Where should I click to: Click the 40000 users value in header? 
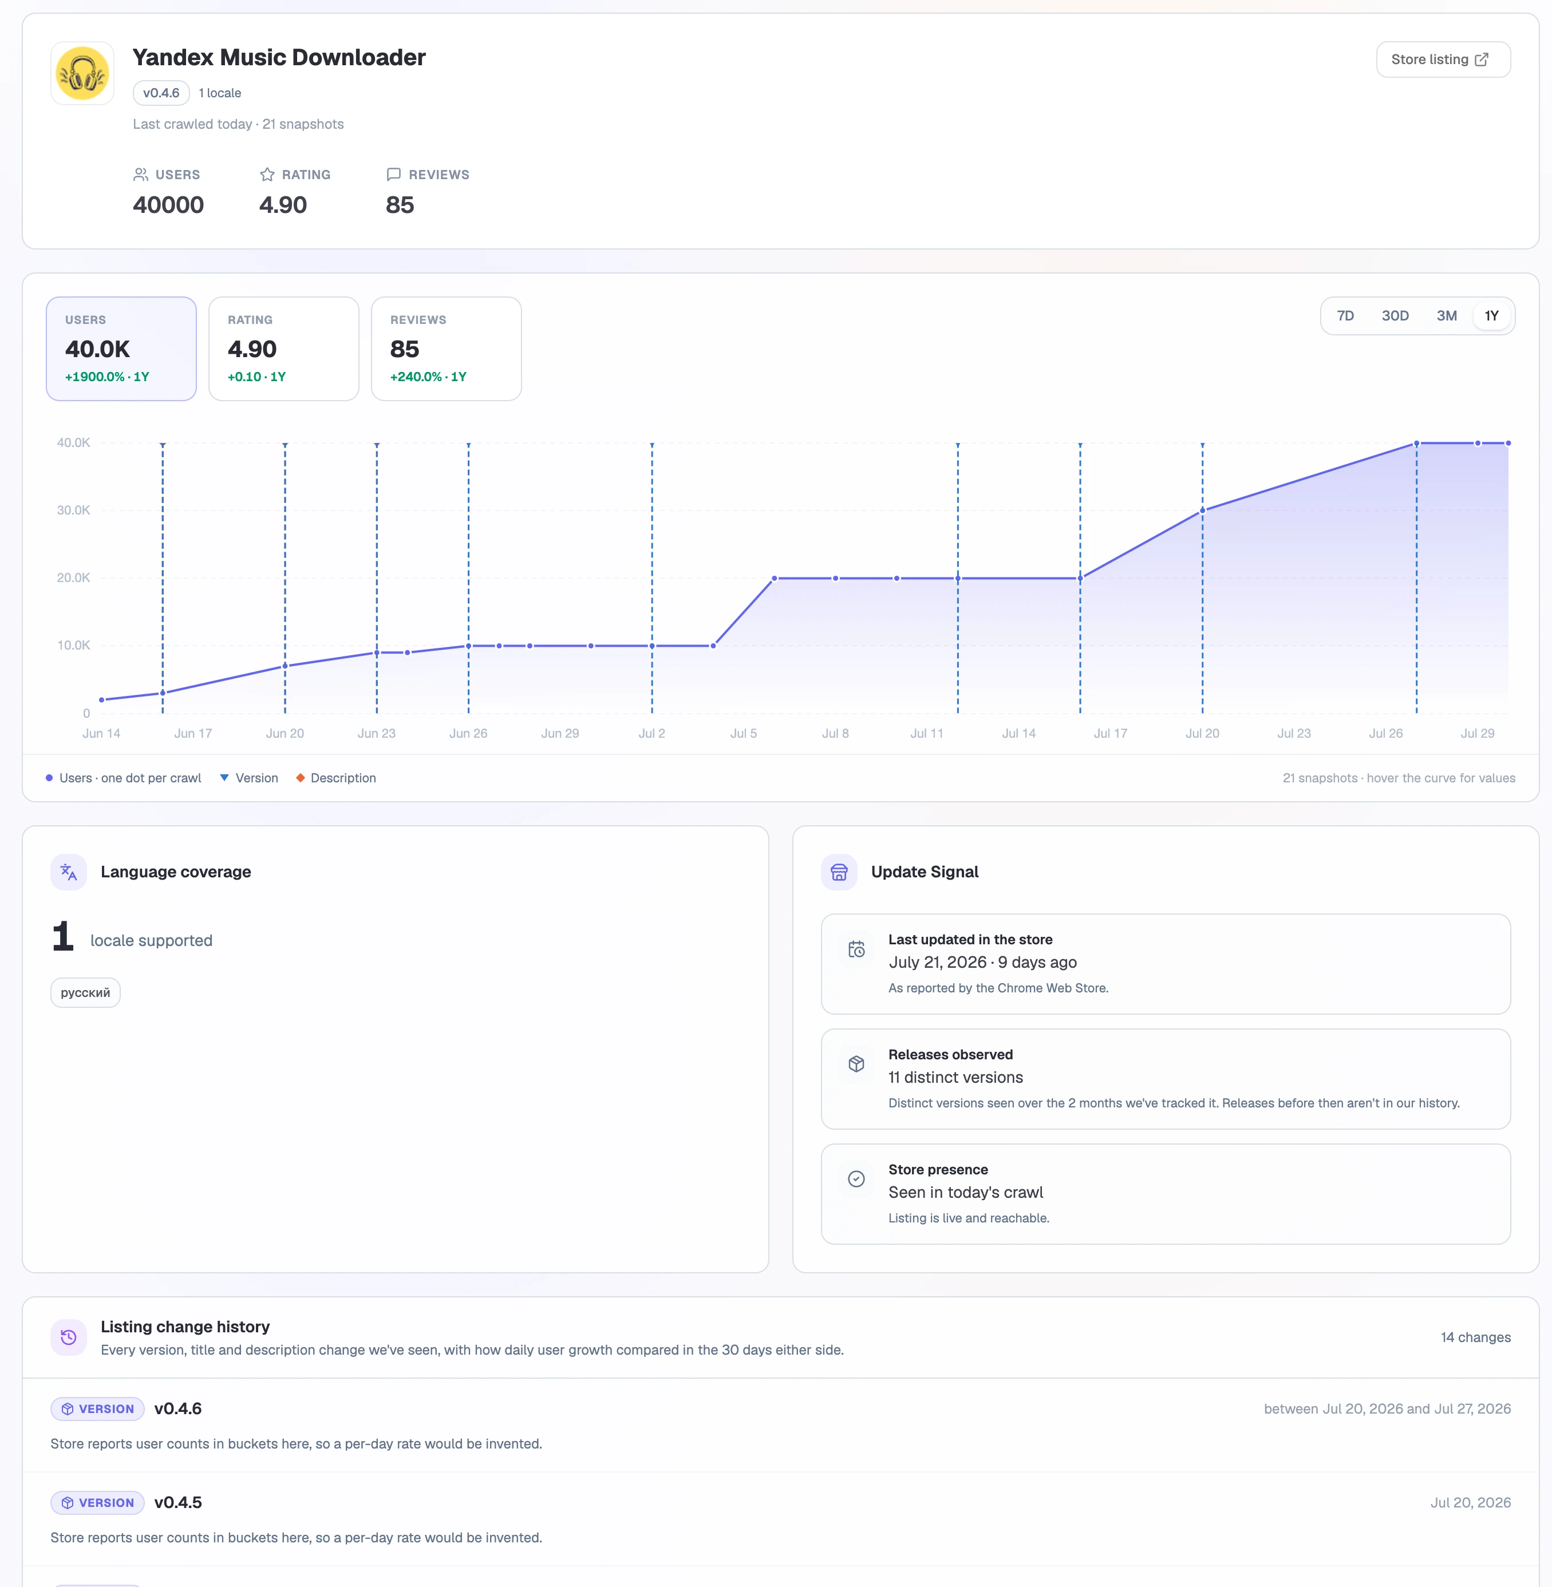pos(169,204)
